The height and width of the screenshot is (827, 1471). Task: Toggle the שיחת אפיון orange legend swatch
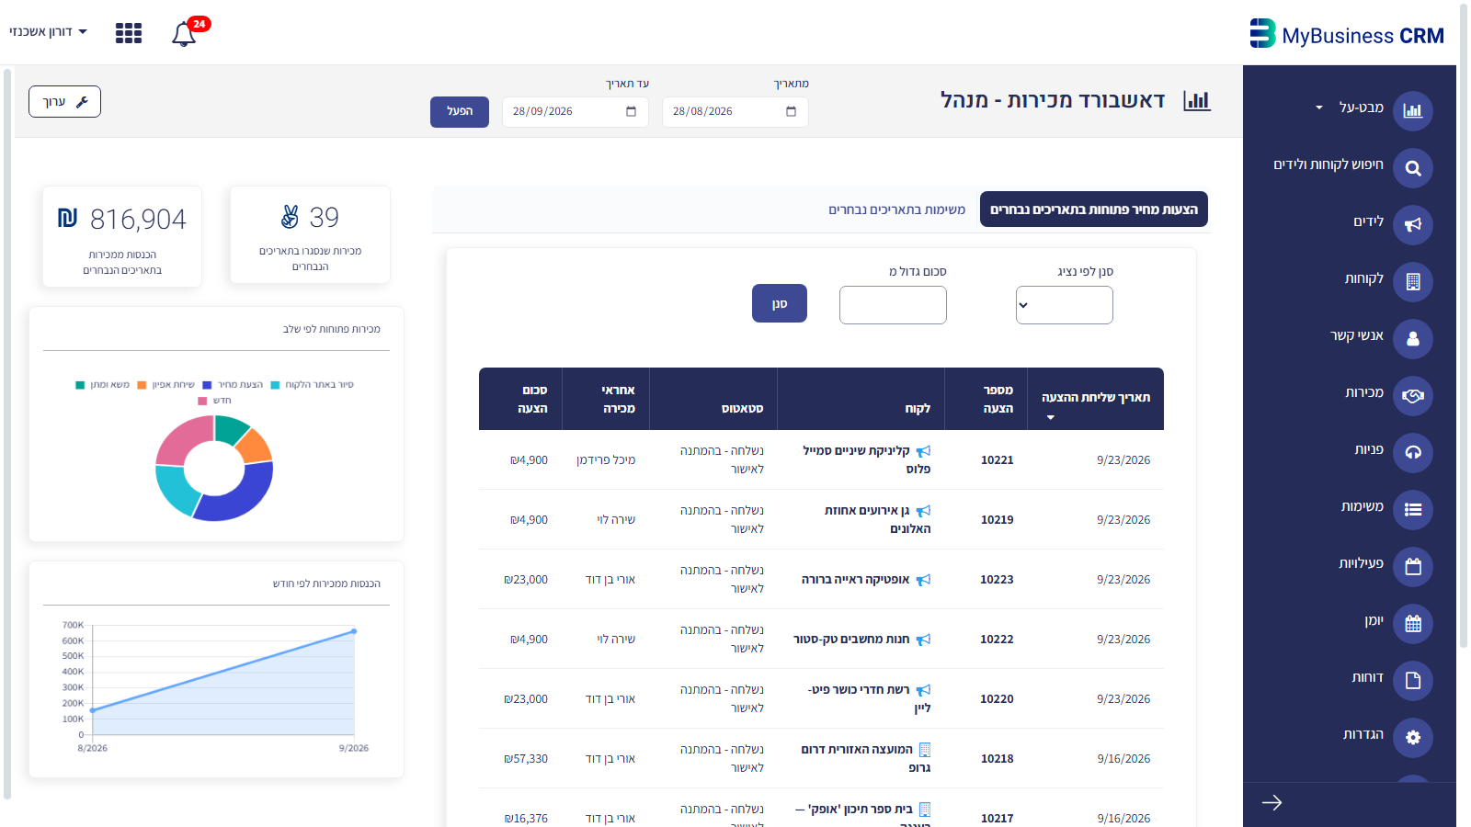142,385
